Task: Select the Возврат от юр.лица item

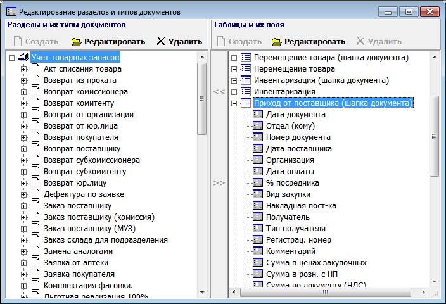Action: click(80, 126)
